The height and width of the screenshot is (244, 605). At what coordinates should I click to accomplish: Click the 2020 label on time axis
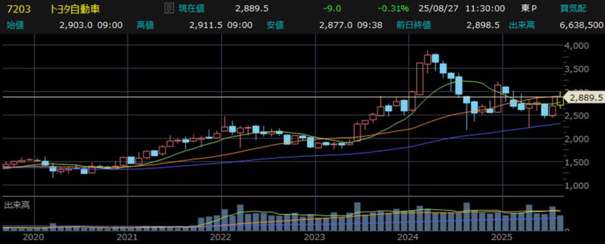pyautogui.click(x=33, y=237)
